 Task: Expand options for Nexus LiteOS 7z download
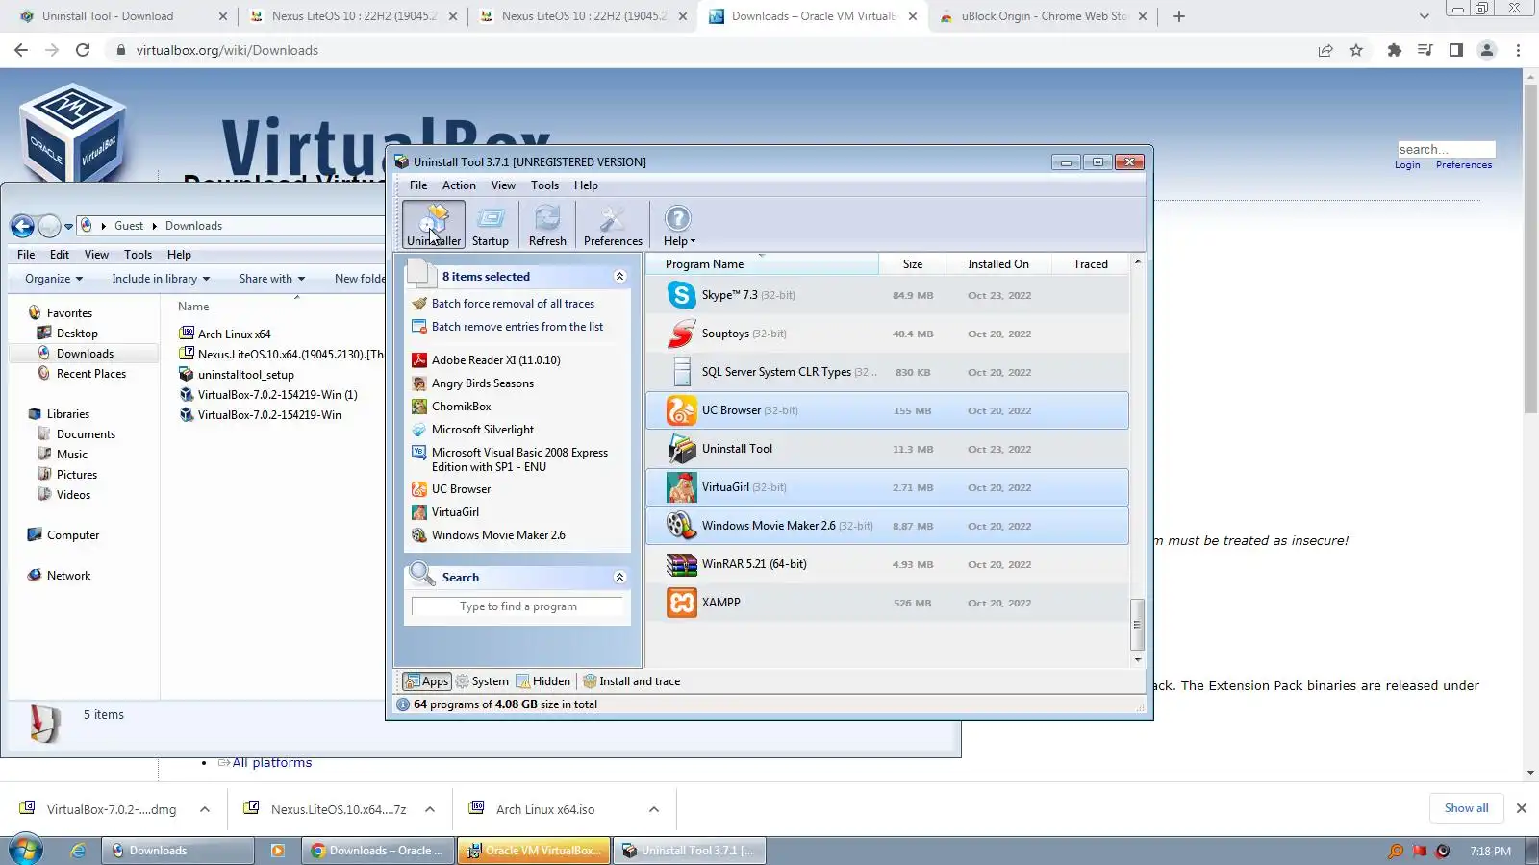(x=430, y=809)
